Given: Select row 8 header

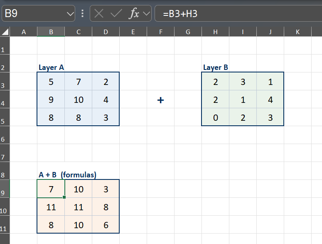Looking at the screenshot, I should pyautogui.click(x=5, y=171).
